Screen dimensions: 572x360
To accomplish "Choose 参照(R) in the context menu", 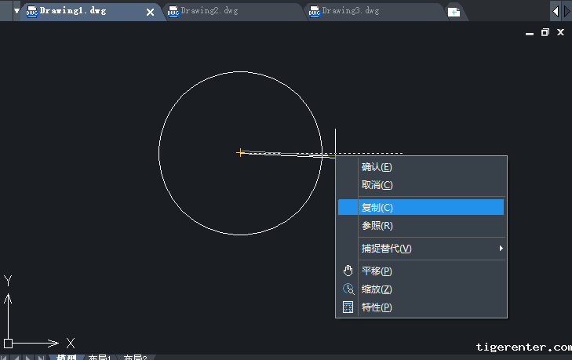I will [377, 226].
